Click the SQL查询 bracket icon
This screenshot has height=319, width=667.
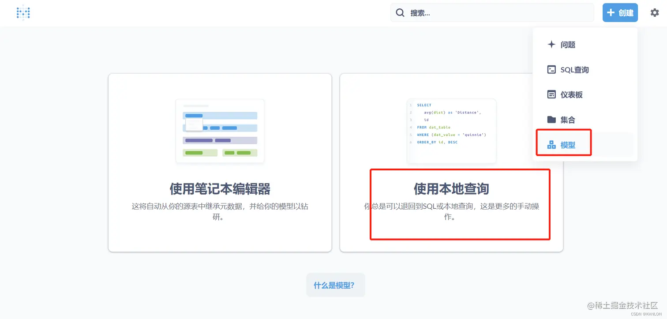551,69
